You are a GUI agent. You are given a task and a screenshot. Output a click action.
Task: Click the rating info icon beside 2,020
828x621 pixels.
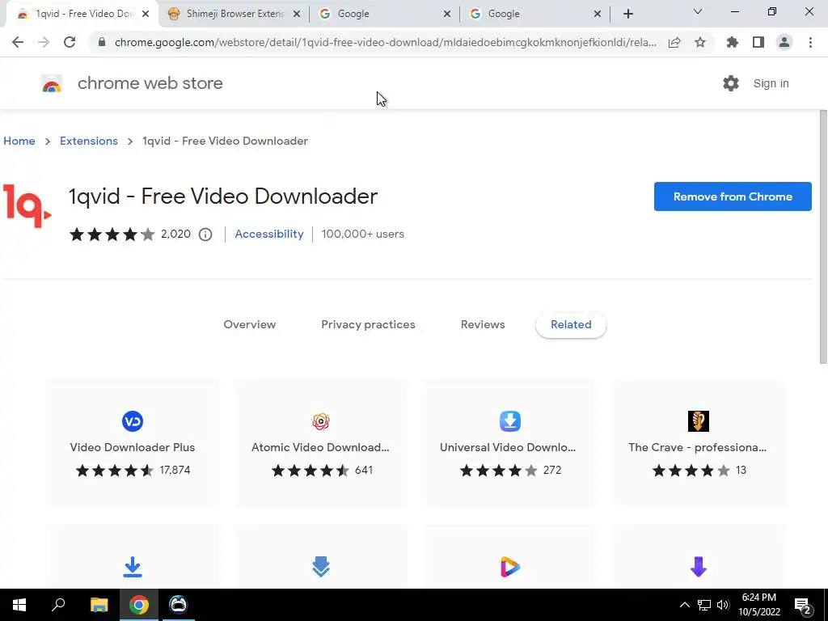click(x=205, y=234)
